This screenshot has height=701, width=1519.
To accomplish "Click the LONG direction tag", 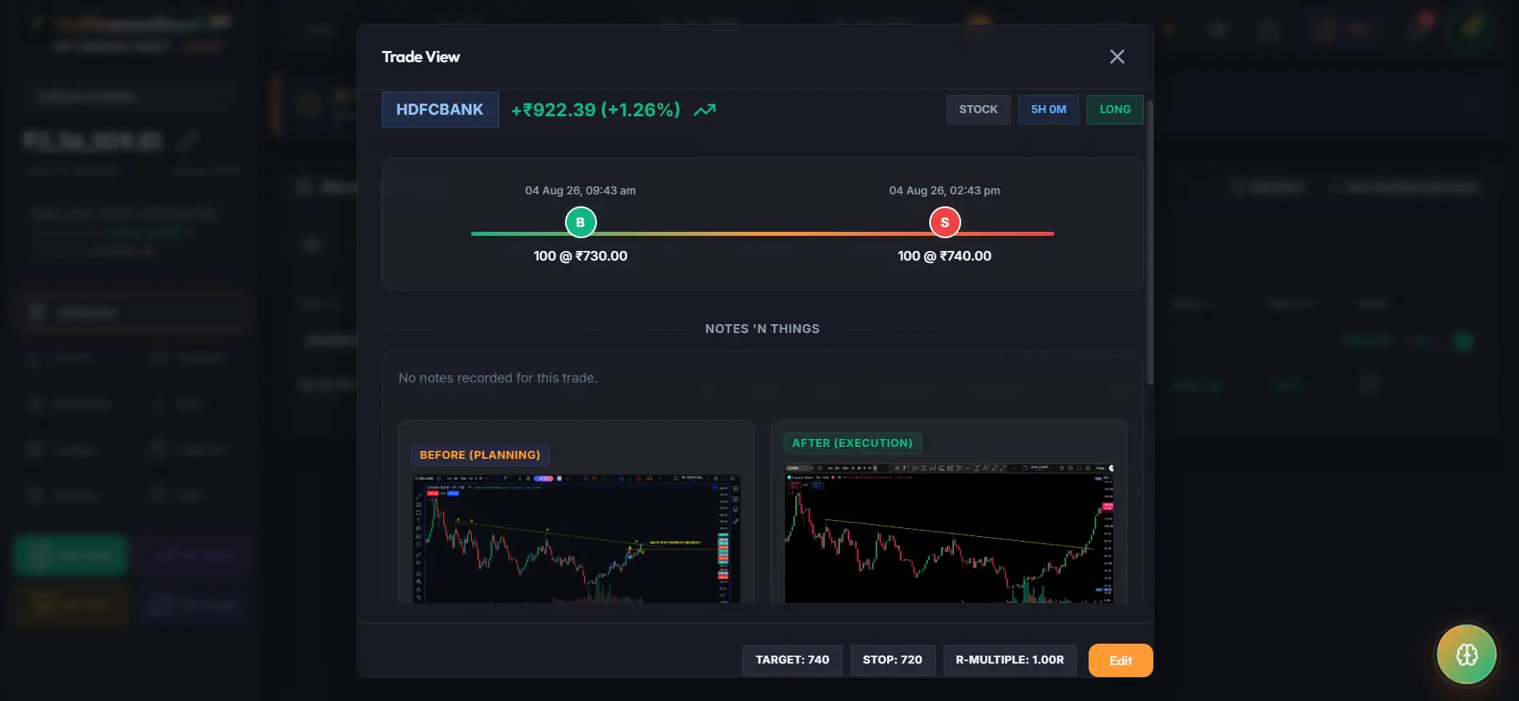I will click(1115, 109).
